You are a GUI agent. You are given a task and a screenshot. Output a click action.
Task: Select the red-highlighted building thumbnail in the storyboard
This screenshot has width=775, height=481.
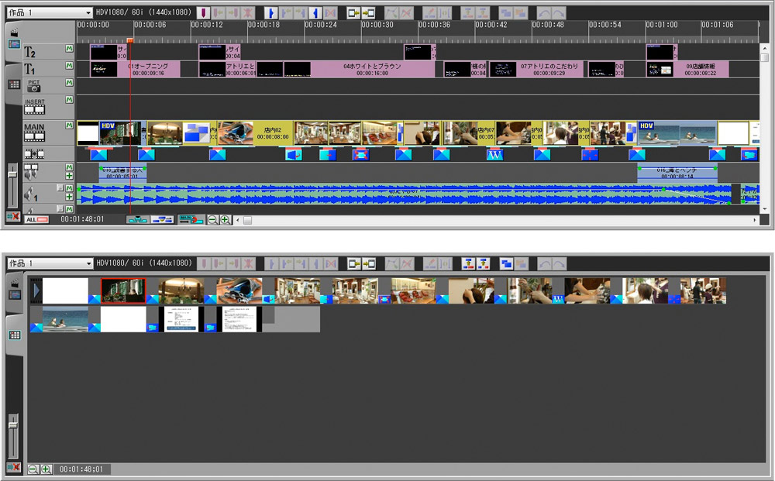[x=123, y=290]
